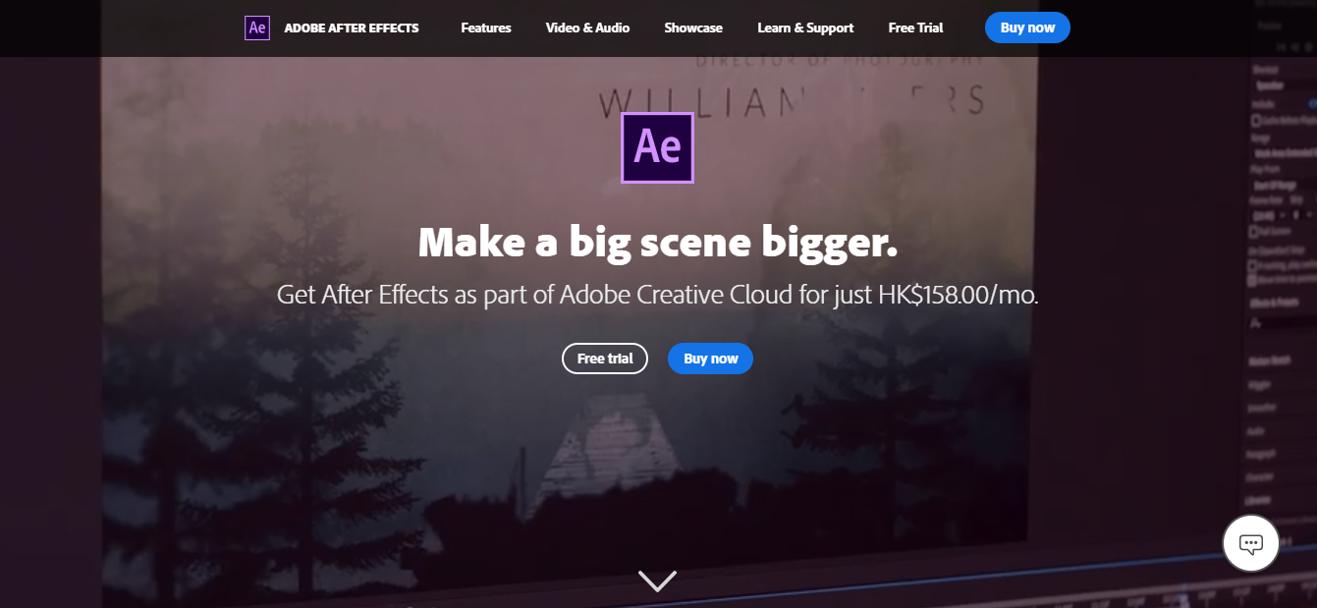Click the blue Buy now button below the HK$158.00/mo. line

(x=710, y=359)
